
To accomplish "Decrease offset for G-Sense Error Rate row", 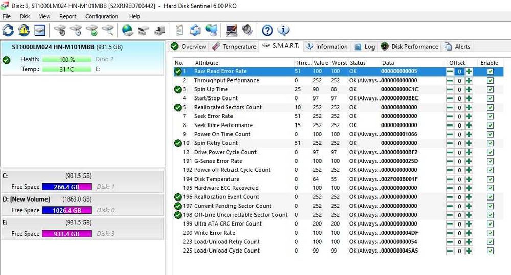I will tap(450, 161).
